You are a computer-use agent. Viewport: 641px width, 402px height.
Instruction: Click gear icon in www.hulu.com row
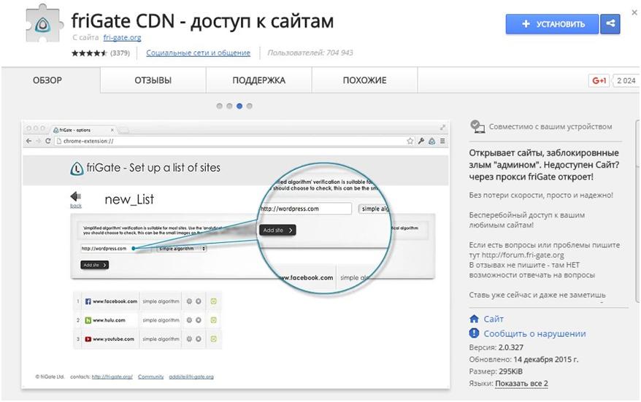click(189, 320)
